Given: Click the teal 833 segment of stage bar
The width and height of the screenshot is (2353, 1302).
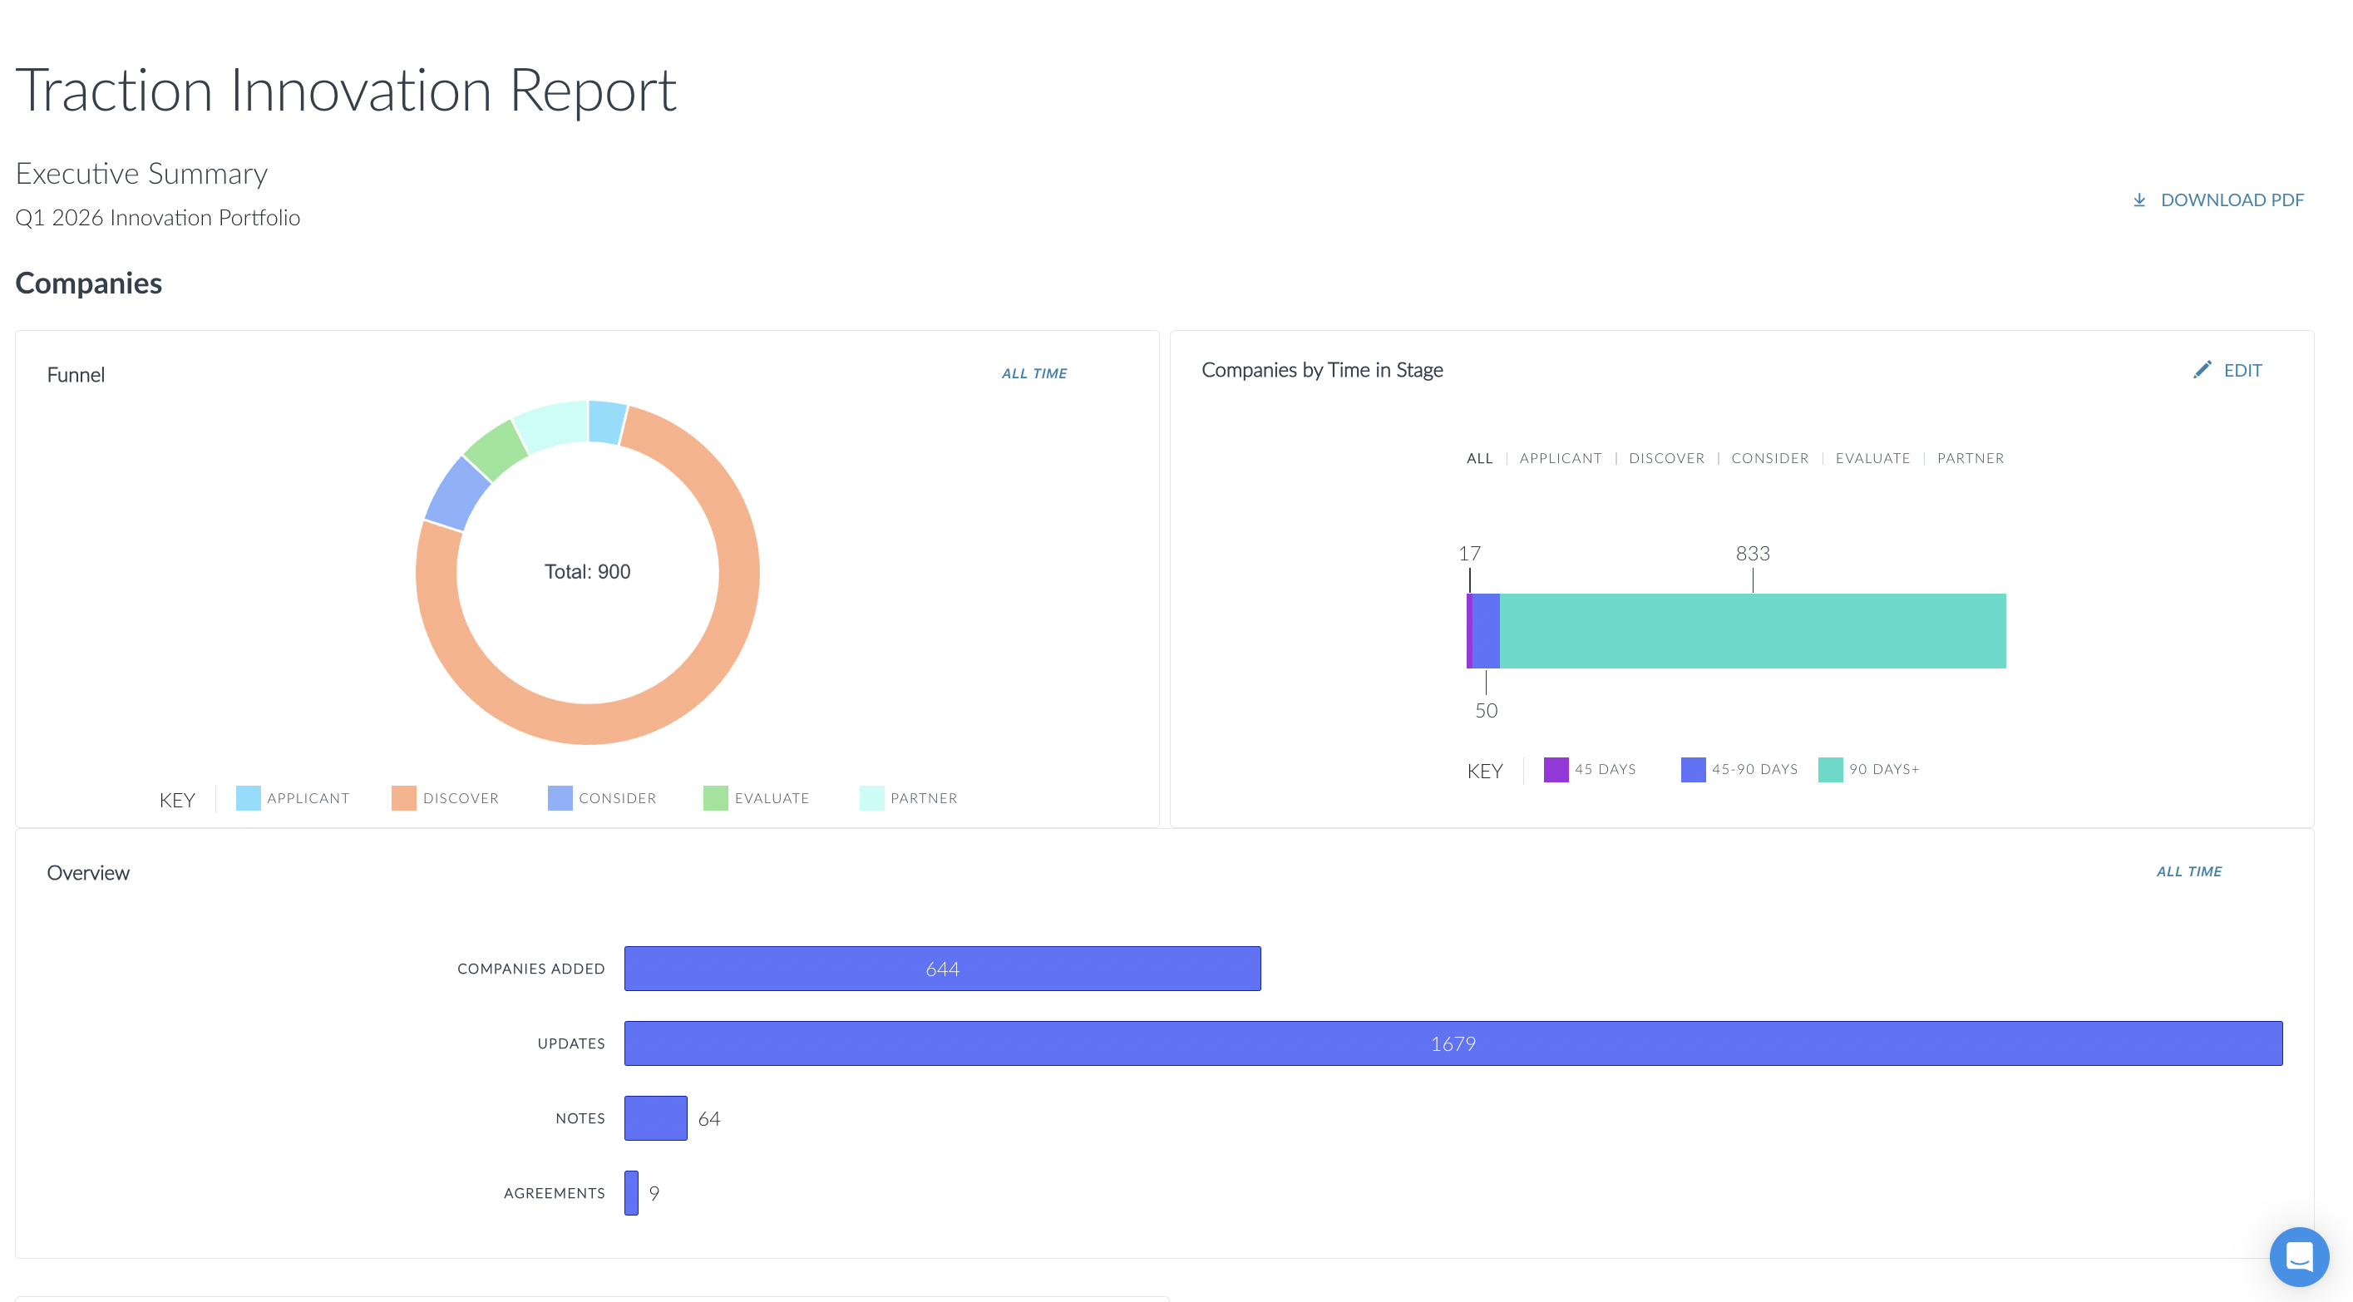Looking at the screenshot, I should 1752,630.
